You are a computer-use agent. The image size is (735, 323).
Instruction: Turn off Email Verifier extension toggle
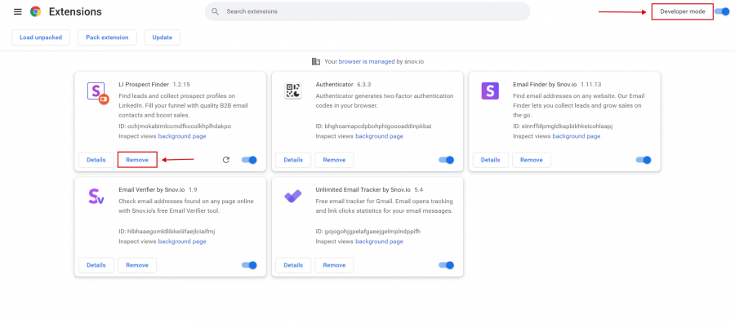click(249, 265)
